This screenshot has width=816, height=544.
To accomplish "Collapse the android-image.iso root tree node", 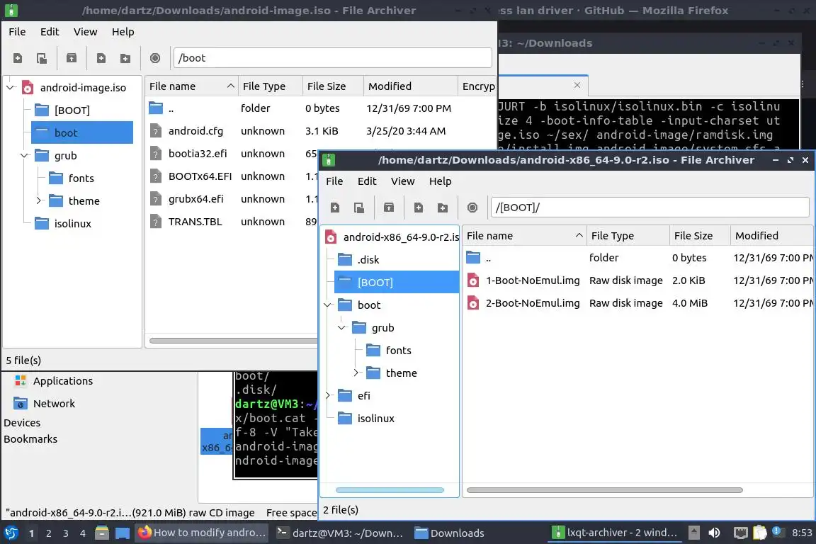I will point(11,87).
